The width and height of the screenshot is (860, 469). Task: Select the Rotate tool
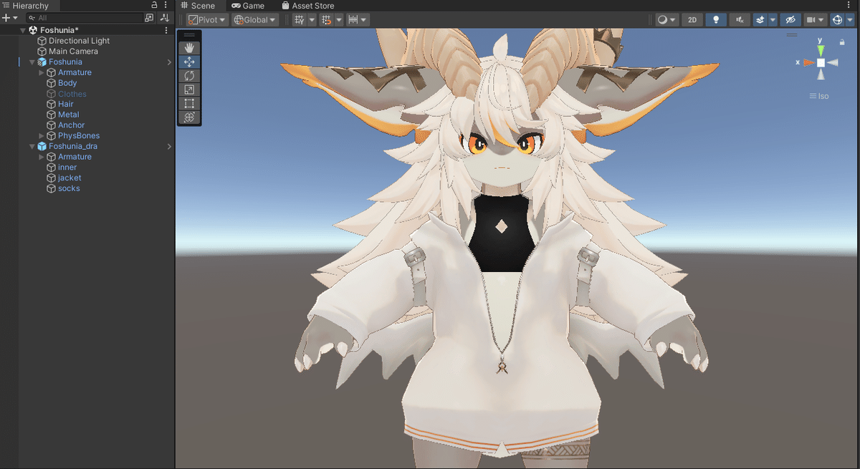click(189, 76)
